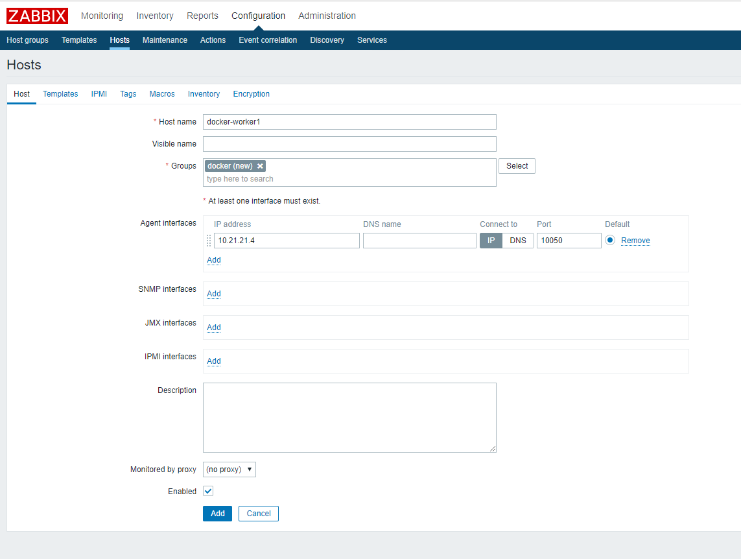This screenshot has height=559, width=741.
Task: Click the drag handle on agent interface row
Action: click(x=208, y=241)
